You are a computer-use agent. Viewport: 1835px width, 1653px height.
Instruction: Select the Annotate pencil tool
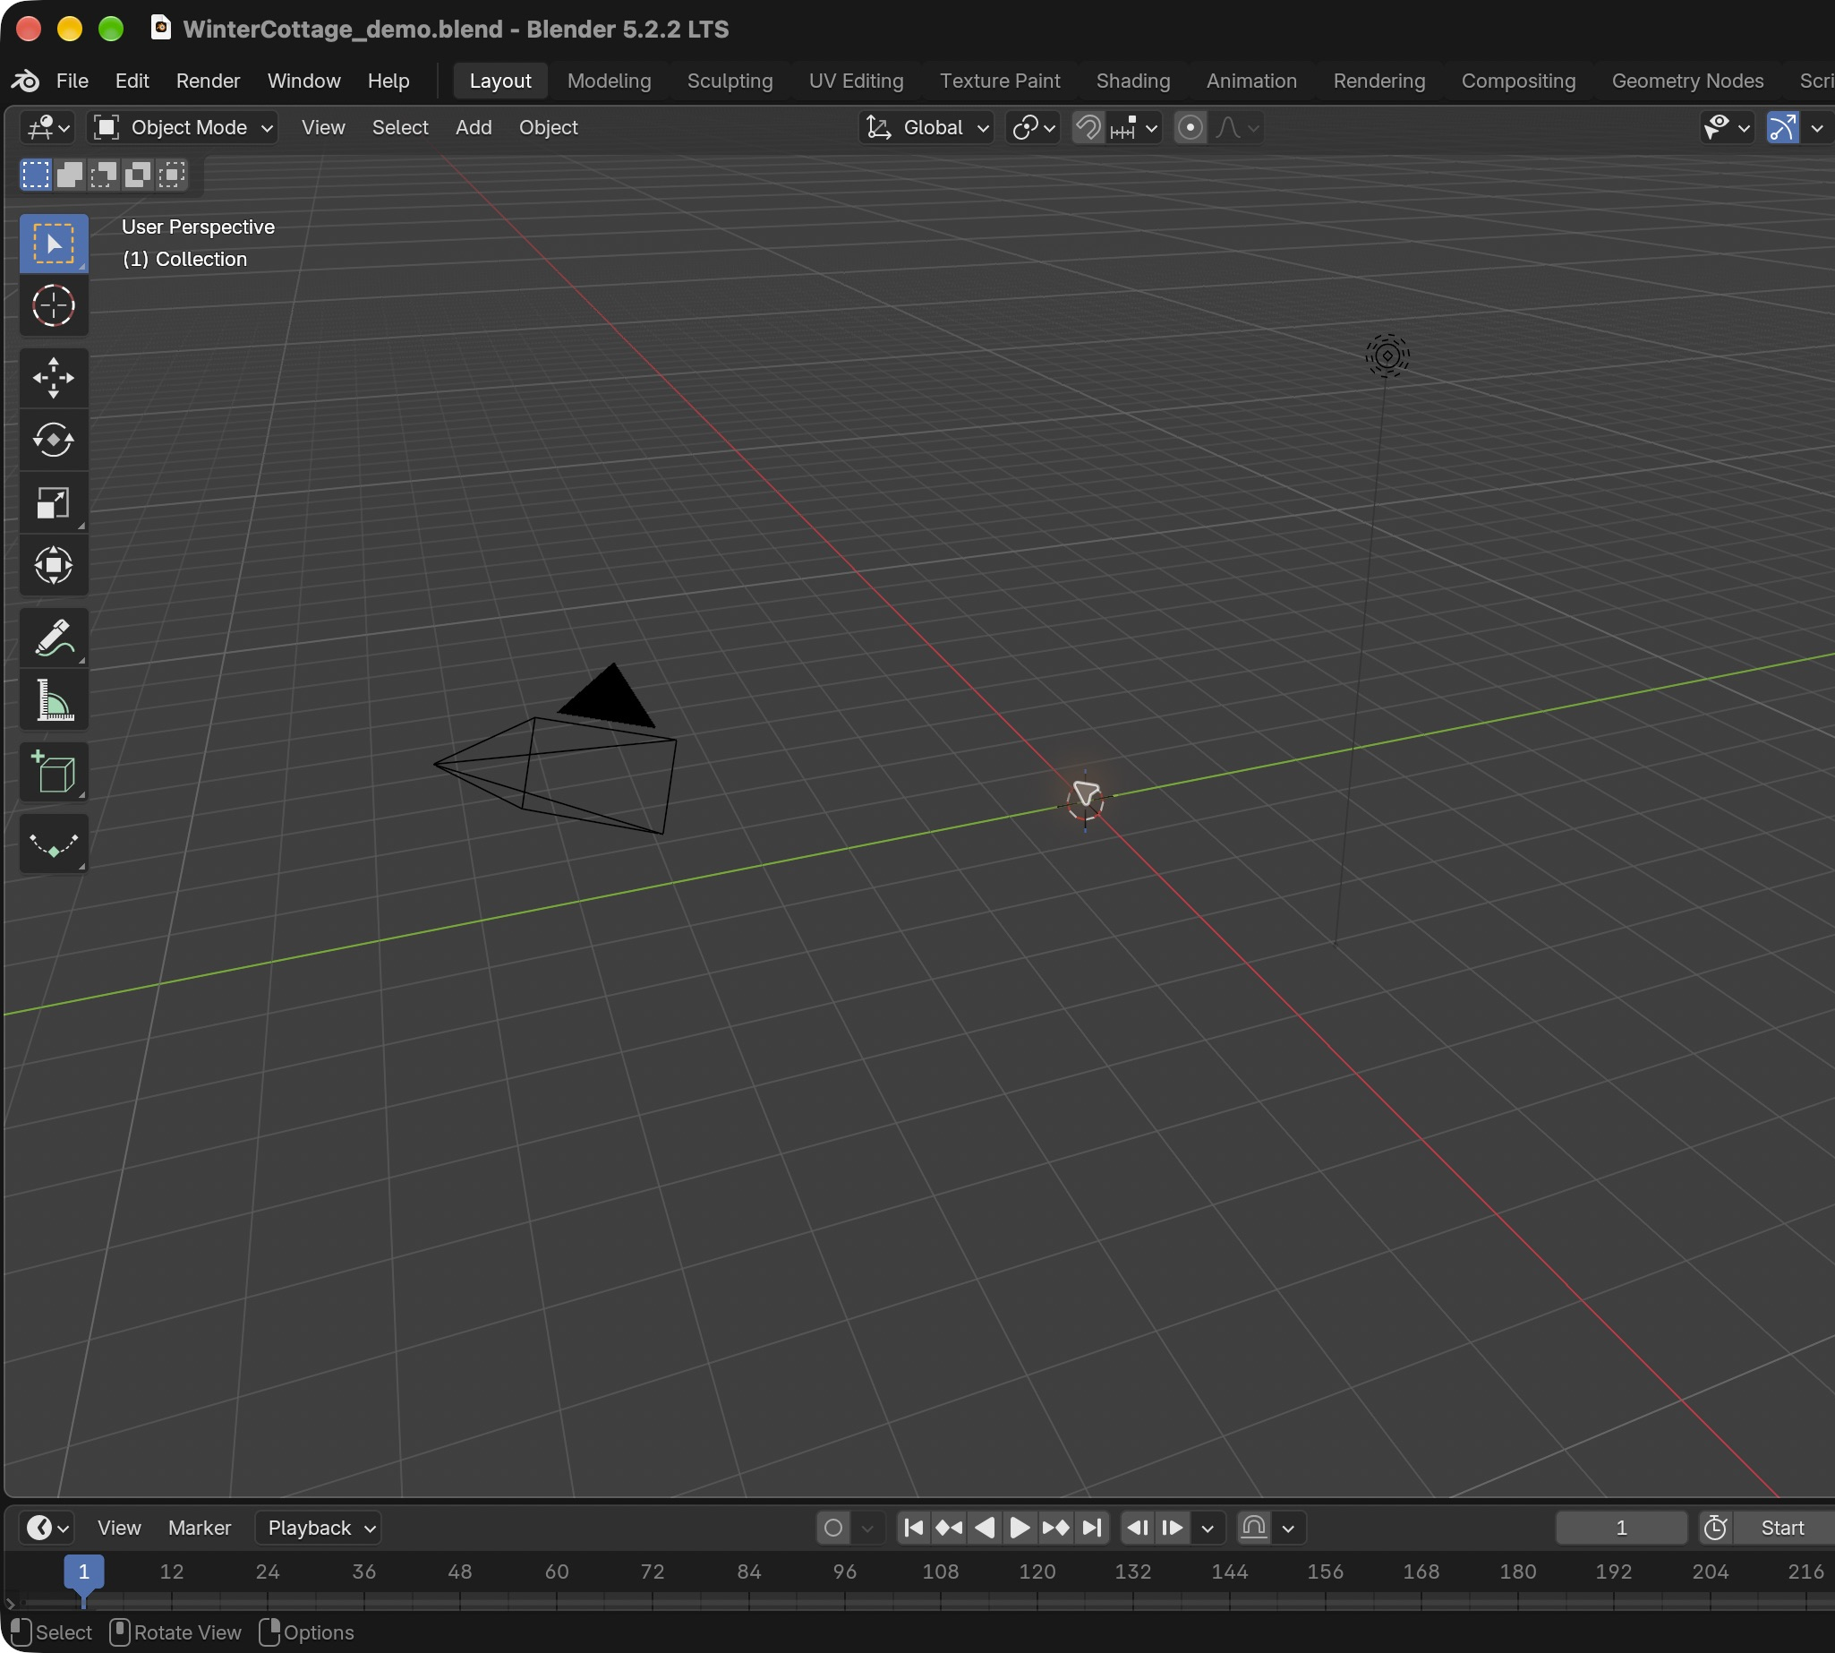[54, 638]
